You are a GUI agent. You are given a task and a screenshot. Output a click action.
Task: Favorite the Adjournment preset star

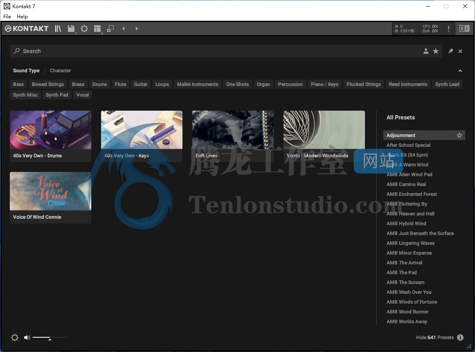[459, 135]
